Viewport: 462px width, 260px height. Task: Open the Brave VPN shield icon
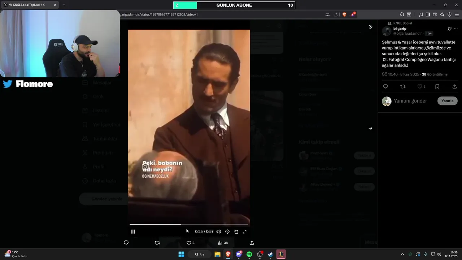pyautogui.click(x=449, y=14)
